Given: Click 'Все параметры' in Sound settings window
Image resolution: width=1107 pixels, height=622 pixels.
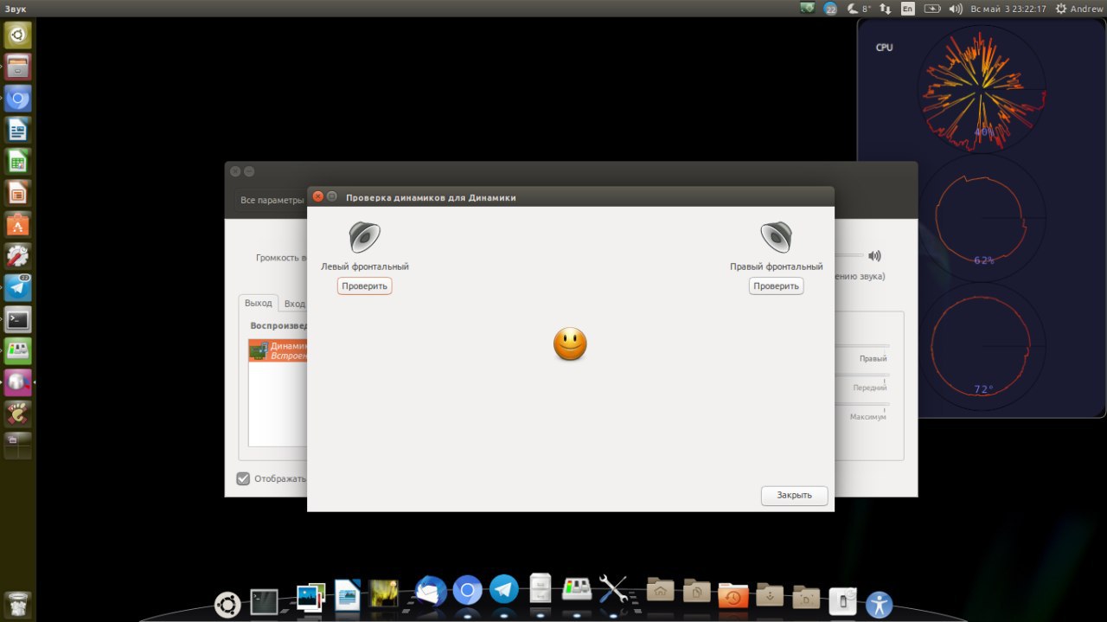Looking at the screenshot, I should click(x=271, y=201).
